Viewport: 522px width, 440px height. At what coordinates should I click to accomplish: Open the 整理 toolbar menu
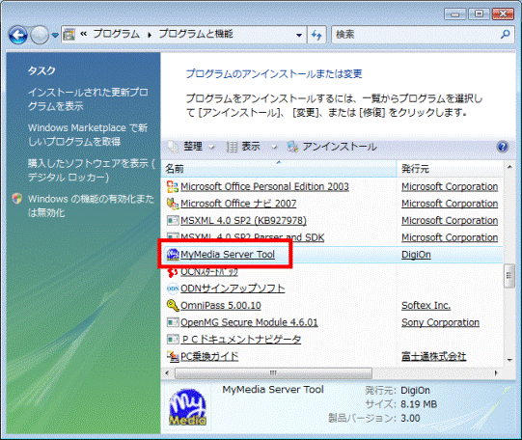(x=191, y=147)
